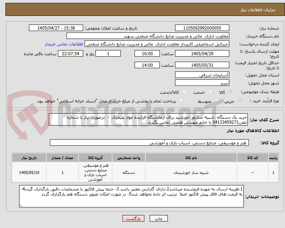Screen dimensions: 285x228
Task: Click the -- product code cell
Action: [252, 172]
